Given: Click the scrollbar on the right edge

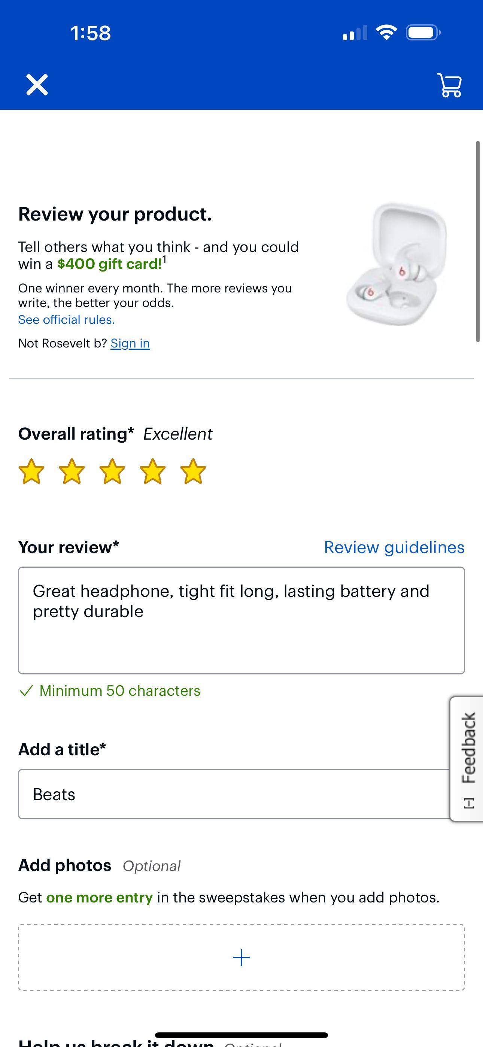Looking at the screenshot, I should click(477, 240).
